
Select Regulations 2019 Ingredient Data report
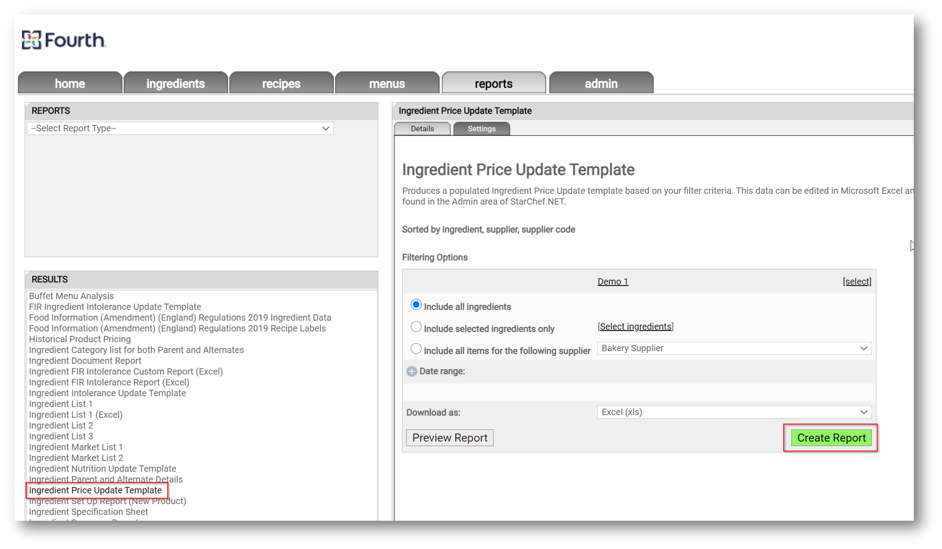pyautogui.click(x=180, y=318)
